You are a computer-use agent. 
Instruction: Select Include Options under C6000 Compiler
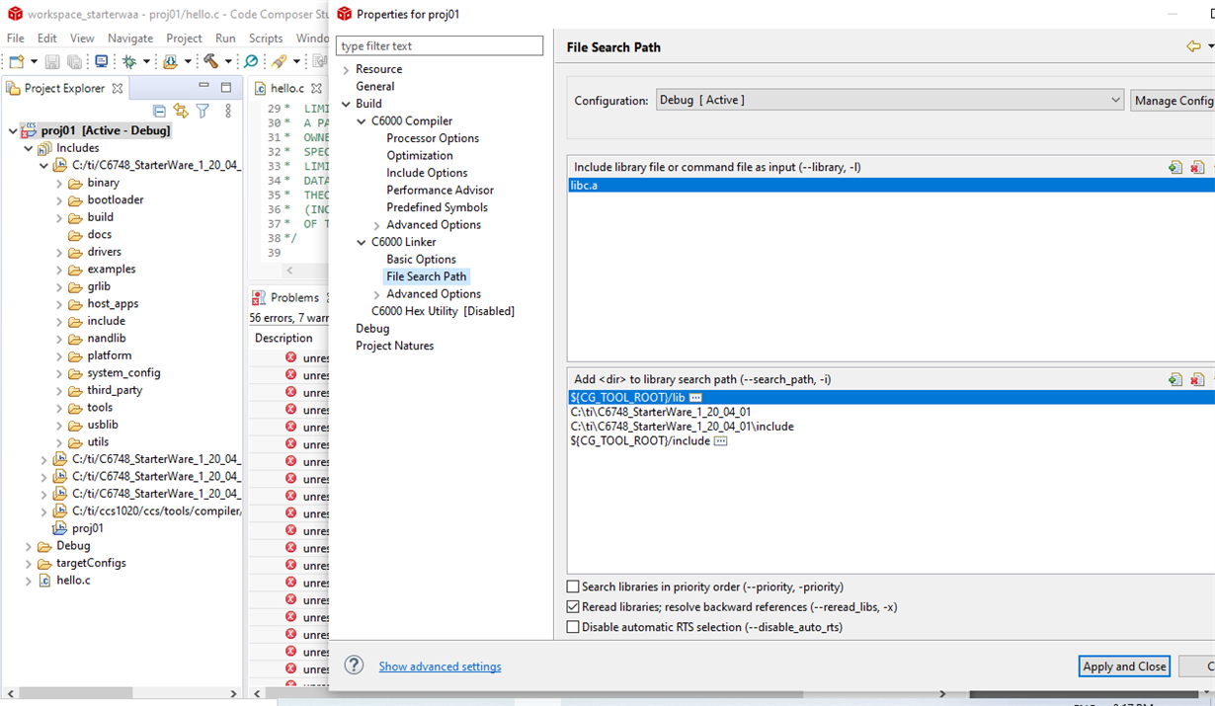click(427, 173)
